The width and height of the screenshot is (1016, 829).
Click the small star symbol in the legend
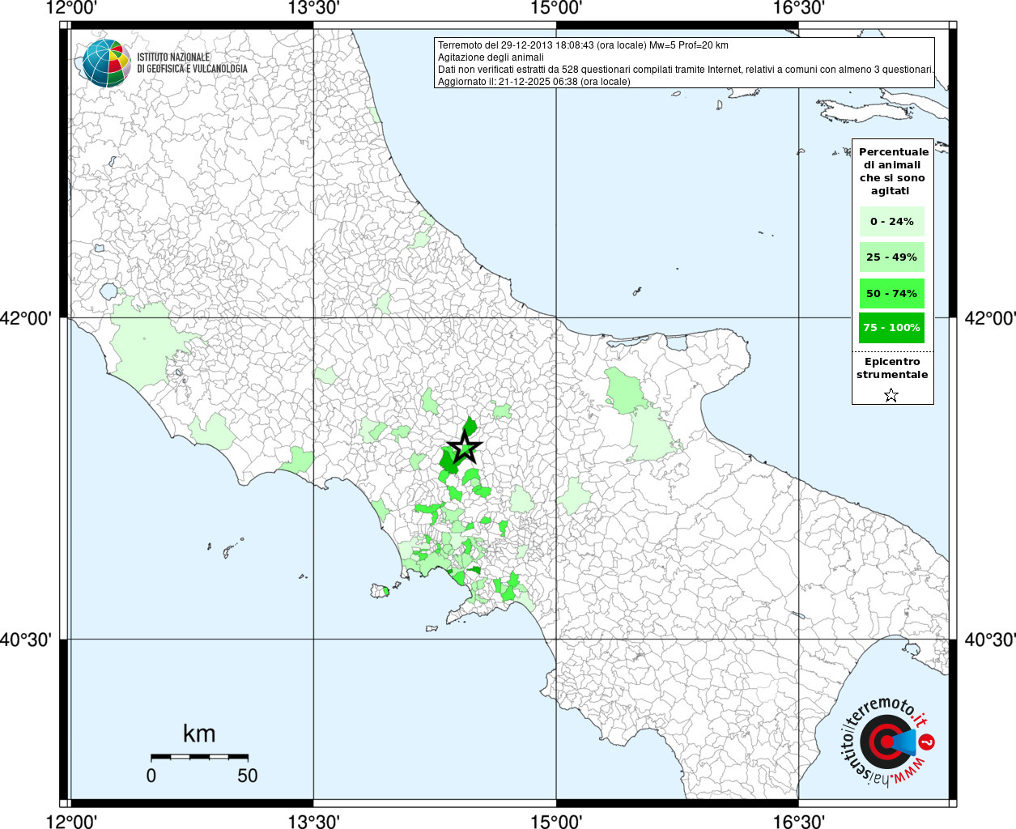(891, 395)
